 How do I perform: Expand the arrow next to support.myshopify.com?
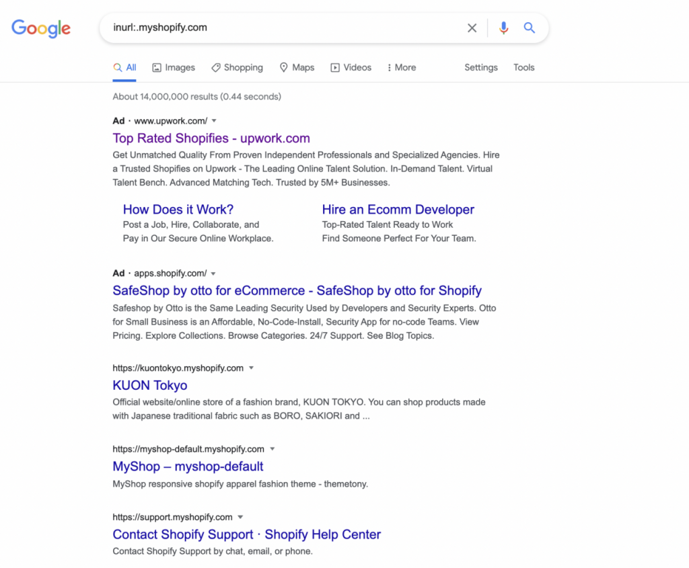240,517
